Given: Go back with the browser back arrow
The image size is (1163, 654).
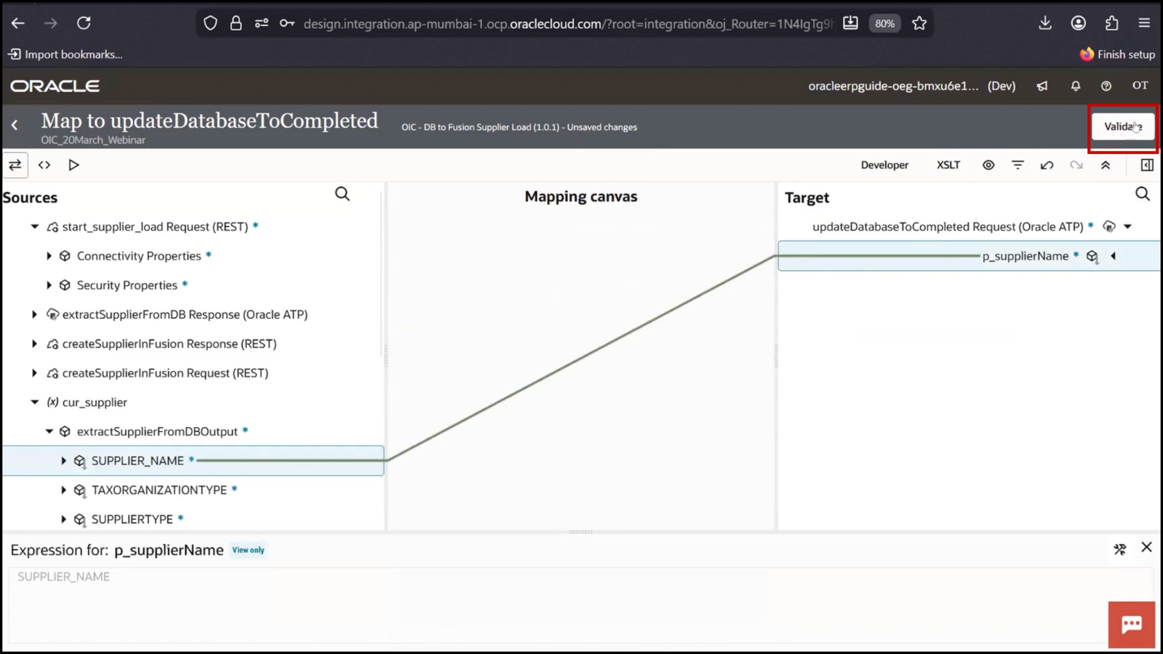Looking at the screenshot, I should click(x=18, y=23).
